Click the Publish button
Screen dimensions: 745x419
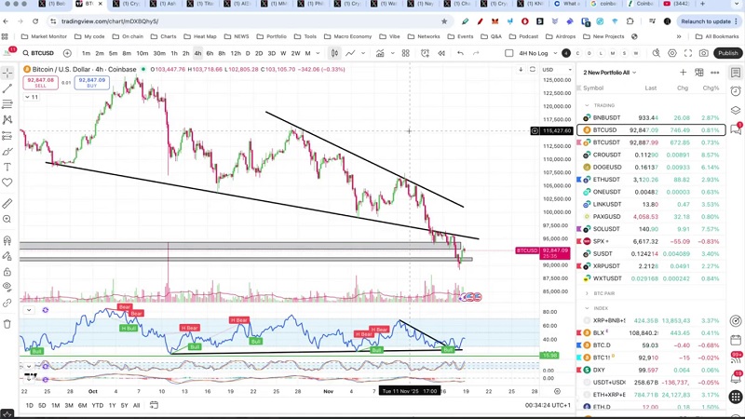[727, 53]
